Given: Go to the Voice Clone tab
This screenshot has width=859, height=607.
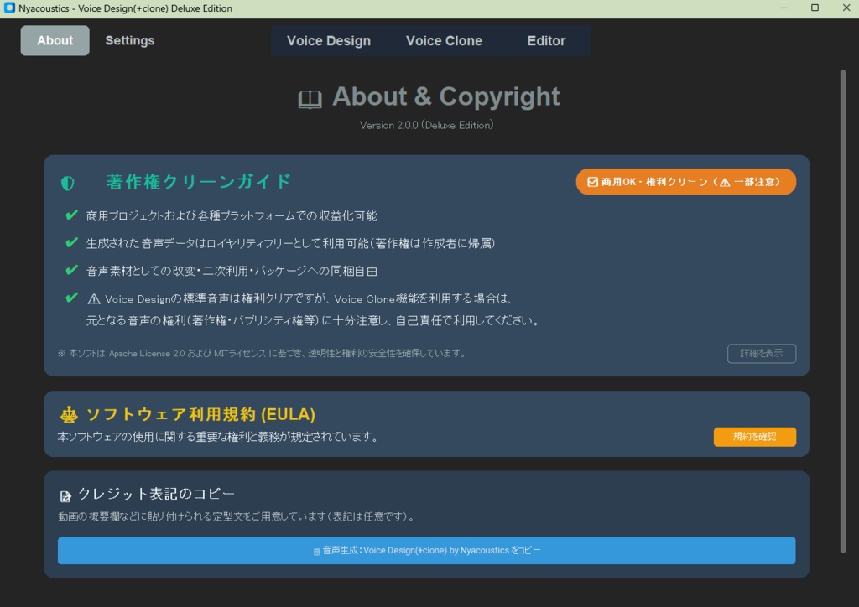Looking at the screenshot, I should [444, 41].
